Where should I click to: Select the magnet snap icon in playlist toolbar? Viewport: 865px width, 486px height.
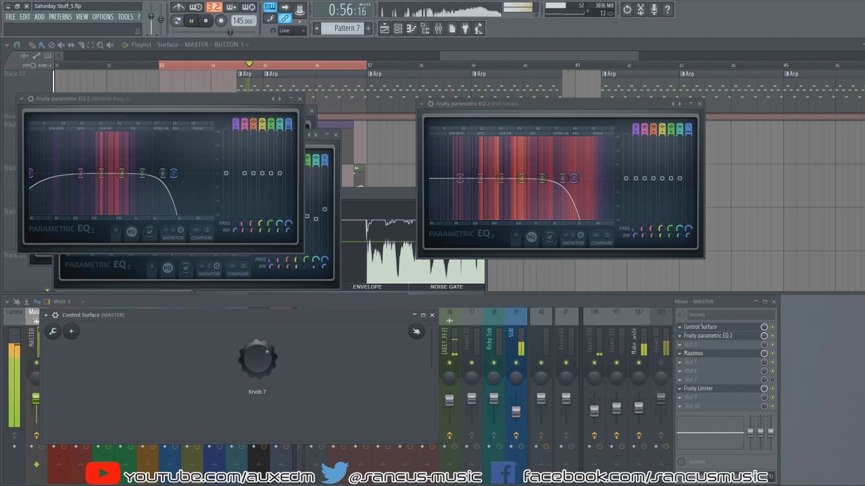point(17,45)
